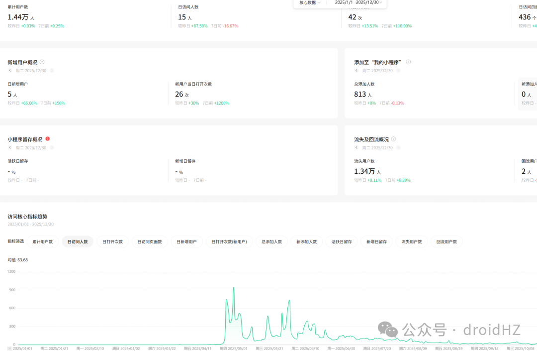Click chart date range 2025/01/01 - 2025/12/30
Image resolution: width=537 pixels, height=351 pixels.
coord(30,225)
